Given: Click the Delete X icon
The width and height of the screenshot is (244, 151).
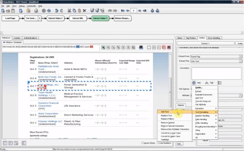Looking at the screenshot, I should (x=84, y=11).
